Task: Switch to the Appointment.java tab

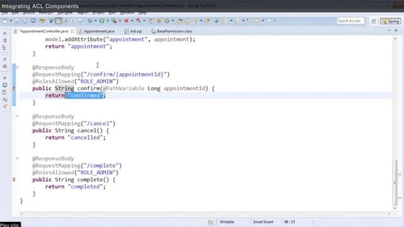Action: click(99, 31)
